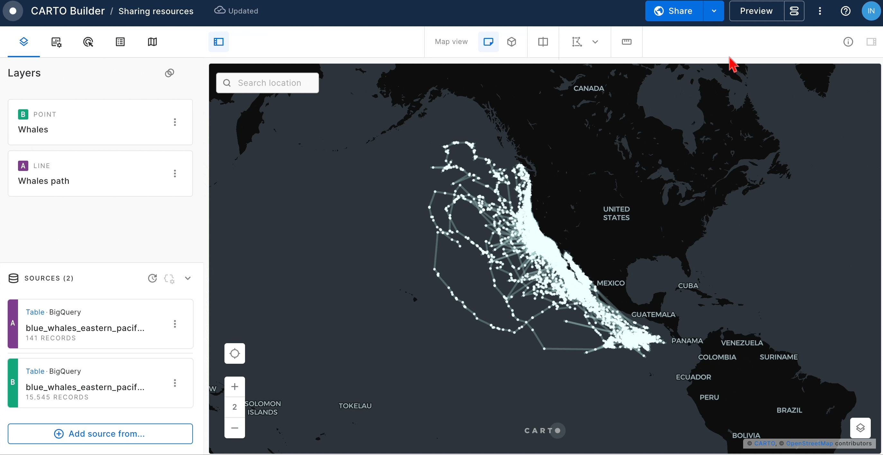Screen dimensions: 883x455
Task: Select the Layers tab
Action: click(x=24, y=42)
